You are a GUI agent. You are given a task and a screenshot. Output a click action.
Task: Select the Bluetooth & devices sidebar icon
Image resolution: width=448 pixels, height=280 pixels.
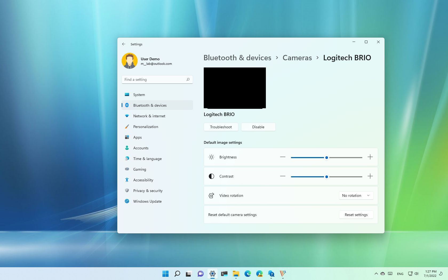[127, 105]
